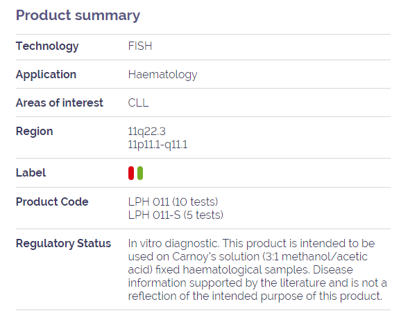The width and height of the screenshot is (401, 322).
Task: Click the Areas of interest label
Action: pos(60,103)
